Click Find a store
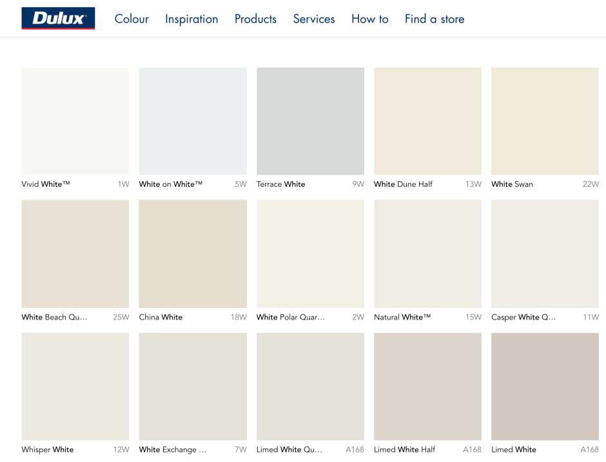This screenshot has width=606, height=462. (x=434, y=19)
